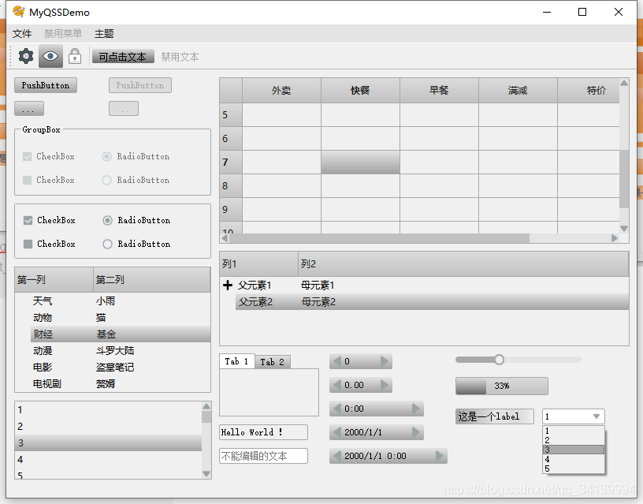
Task: Choose option 2 in combo dropdown list
Action: click(x=574, y=440)
